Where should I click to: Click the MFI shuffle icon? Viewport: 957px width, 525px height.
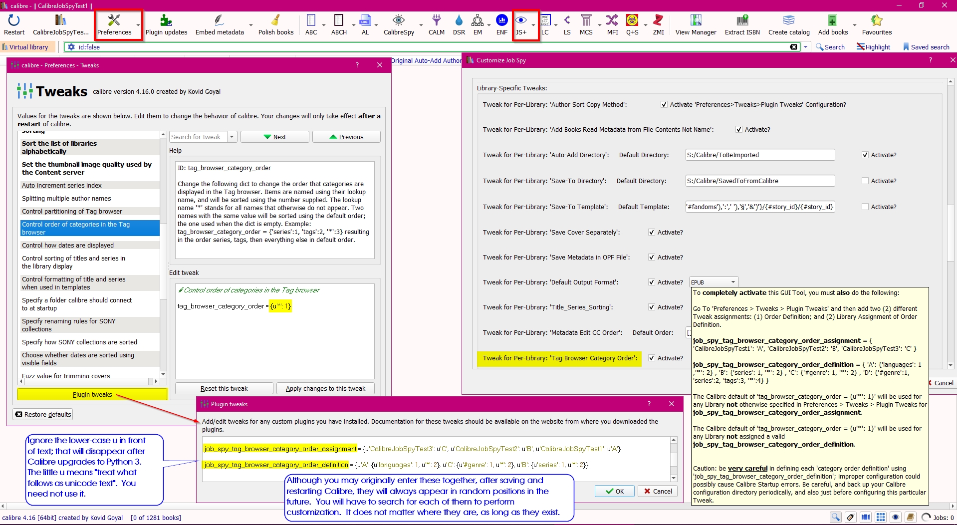(612, 25)
